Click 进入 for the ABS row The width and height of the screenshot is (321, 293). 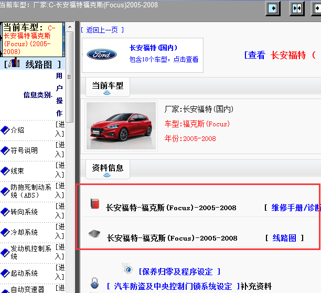point(60,190)
